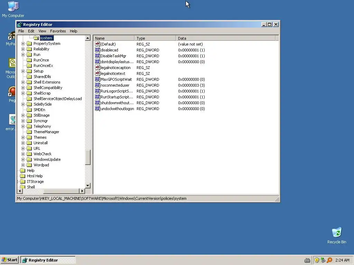The width and height of the screenshot is (354, 265).
Task: Click the legalnoticetext string icon
Action: pos(97,73)
